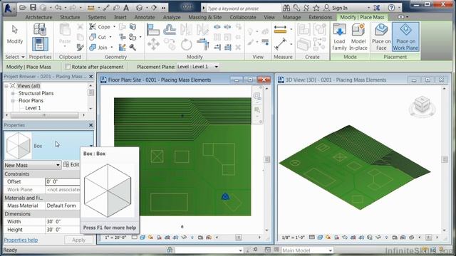The image size is (456, 256).
Task: Open the Box type selector dropdown arrow
Action: coord(91,145)
